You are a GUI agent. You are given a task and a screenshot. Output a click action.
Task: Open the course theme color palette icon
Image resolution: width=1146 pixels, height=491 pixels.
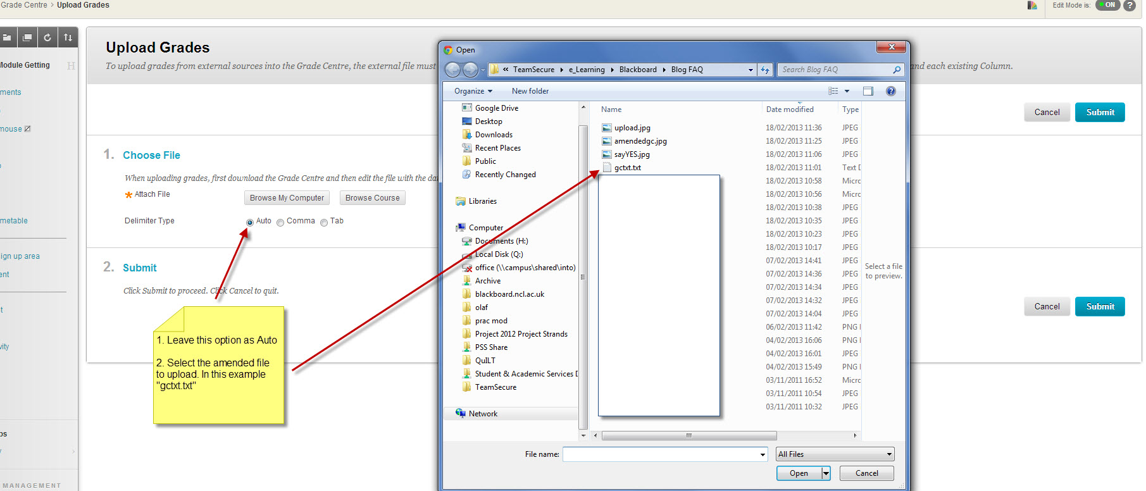(x=1032, y=5)
